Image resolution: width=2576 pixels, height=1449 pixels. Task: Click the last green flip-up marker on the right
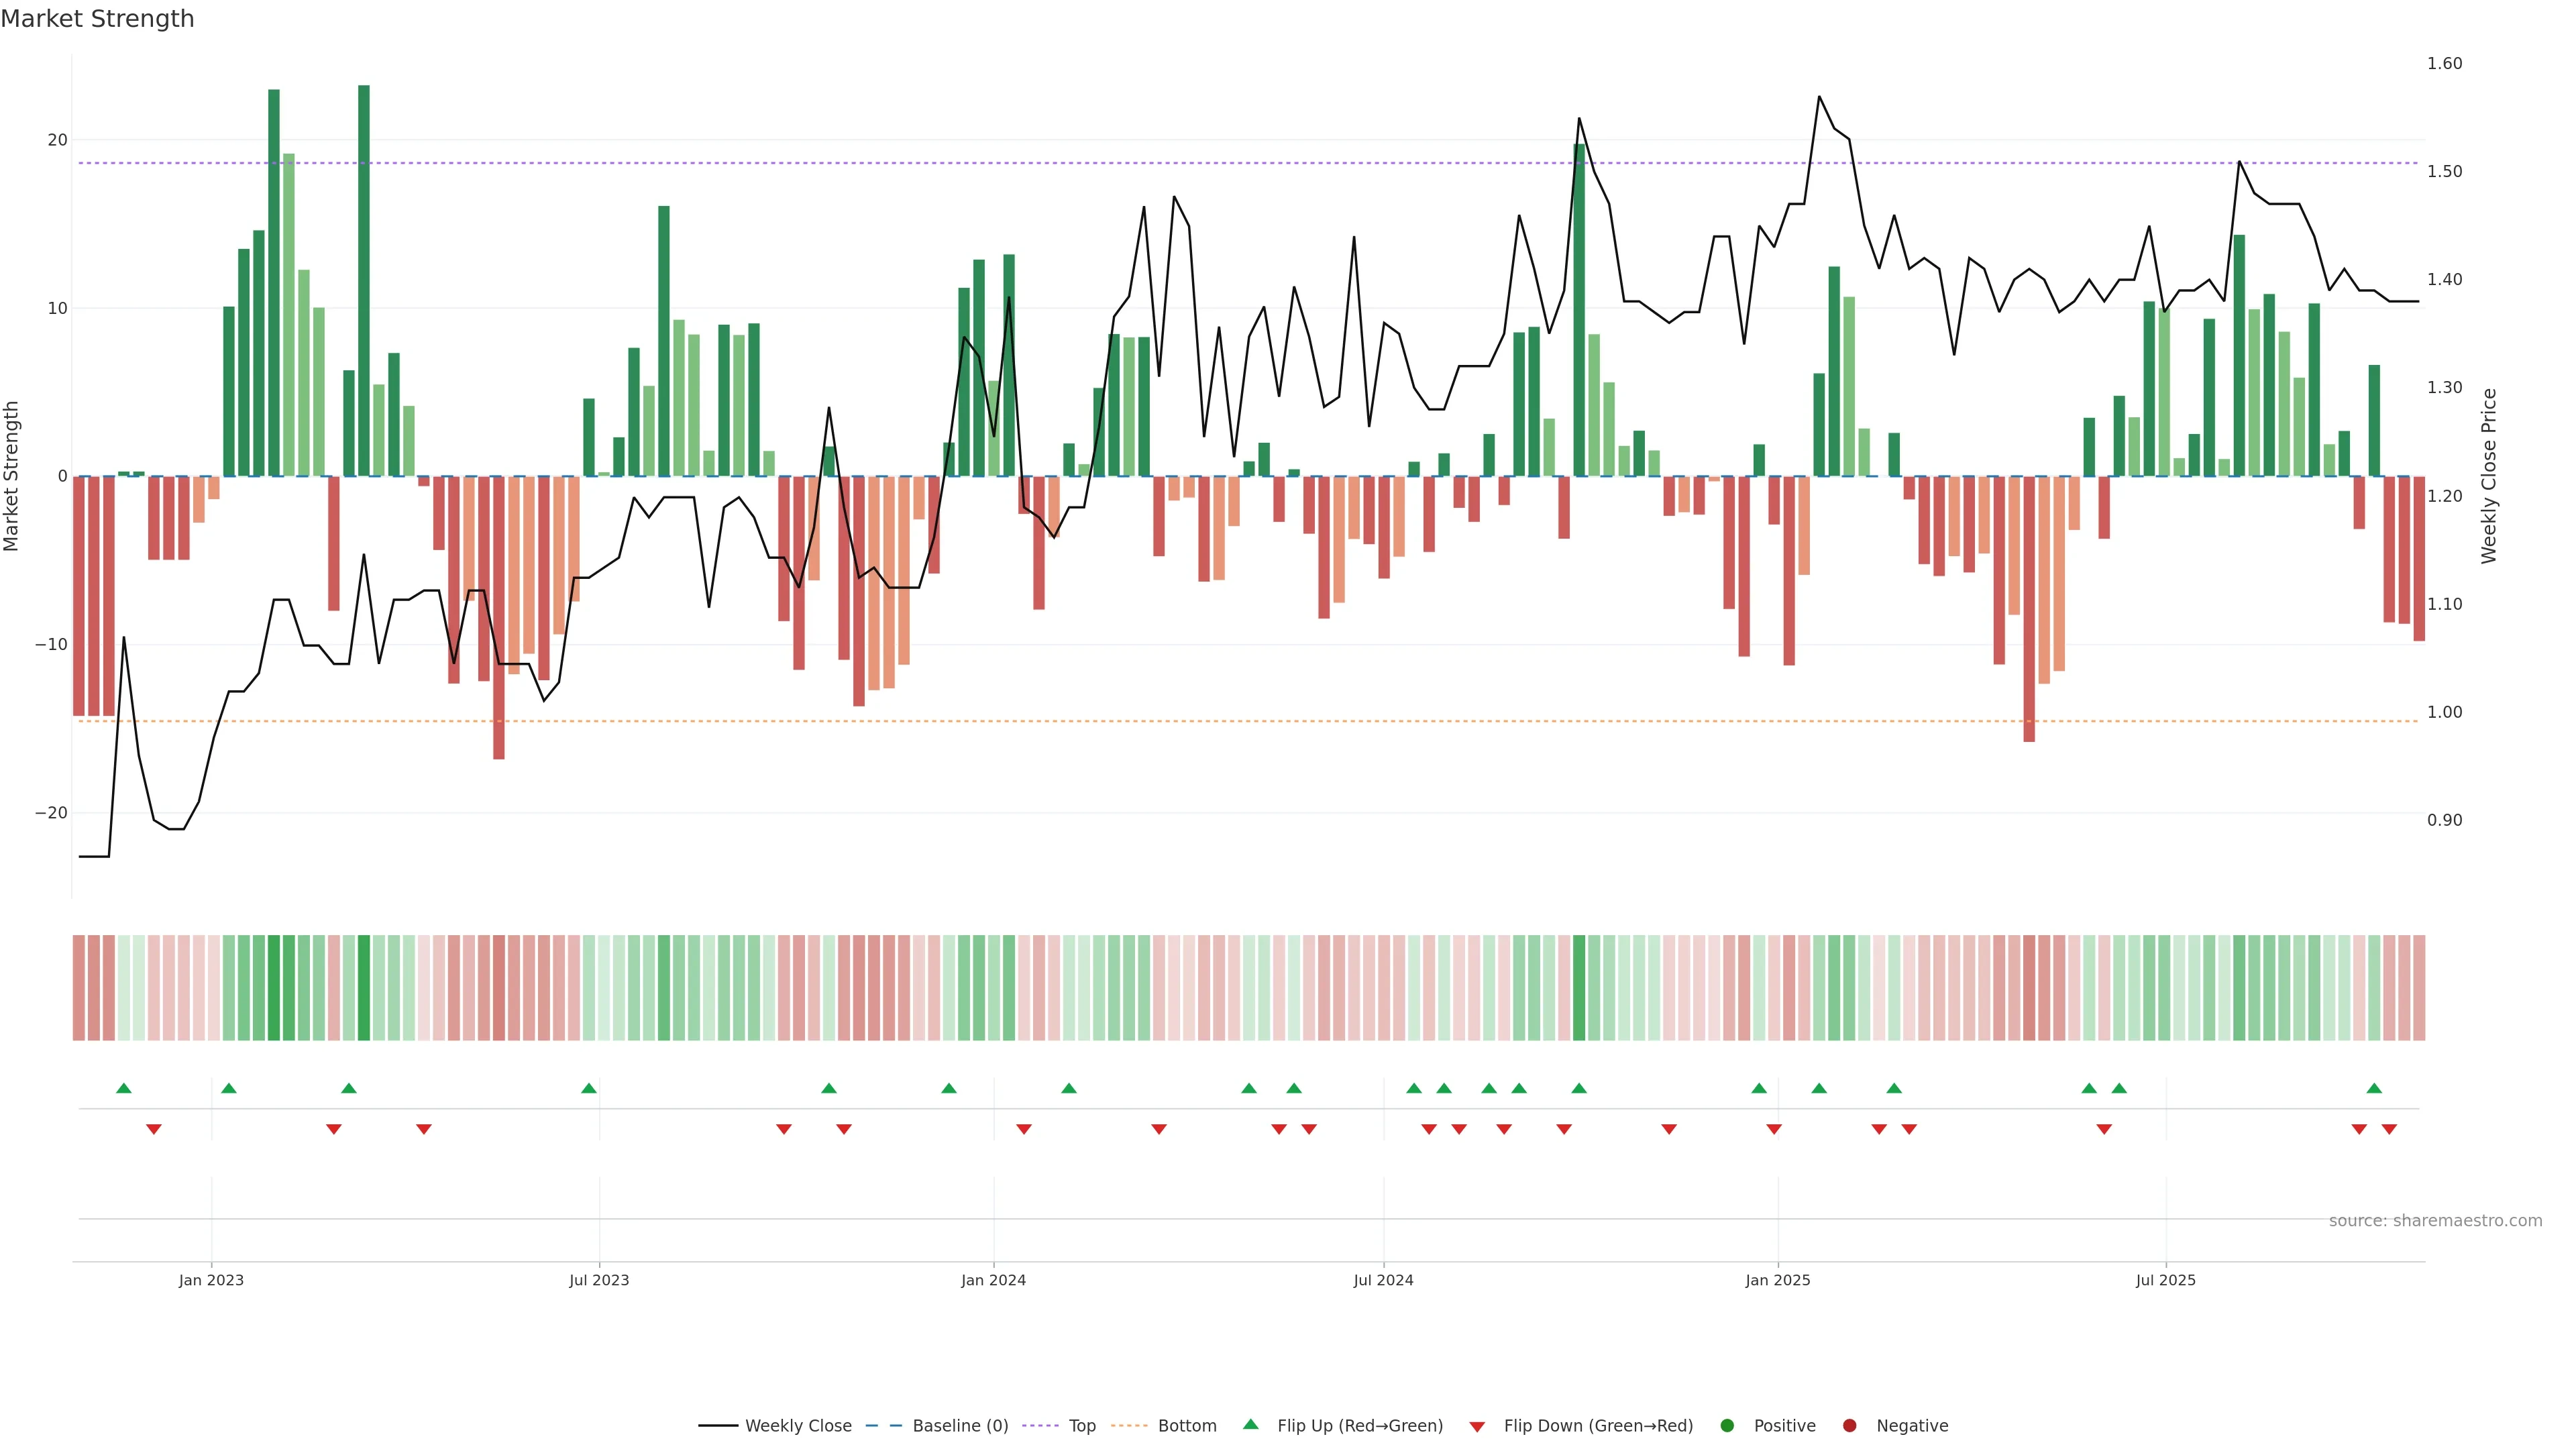(x=2374, y=1088)
